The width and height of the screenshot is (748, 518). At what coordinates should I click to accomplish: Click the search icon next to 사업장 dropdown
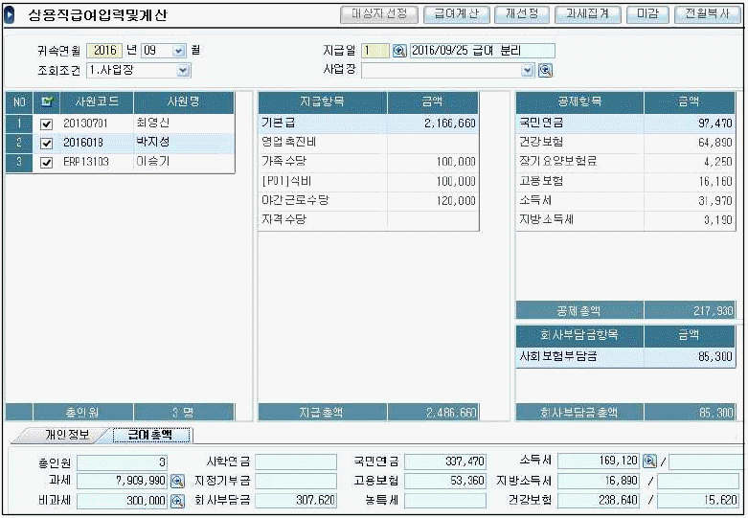[545, 70]
